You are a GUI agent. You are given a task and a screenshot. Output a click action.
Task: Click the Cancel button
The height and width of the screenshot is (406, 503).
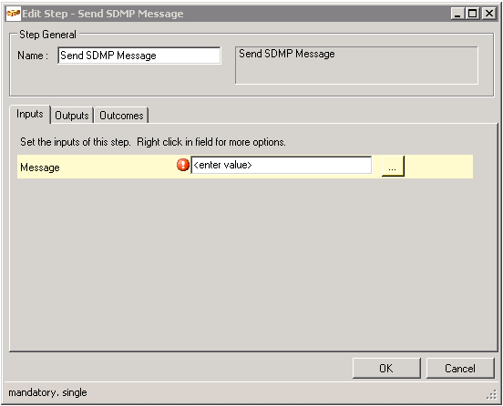click(x=460, y=368)
